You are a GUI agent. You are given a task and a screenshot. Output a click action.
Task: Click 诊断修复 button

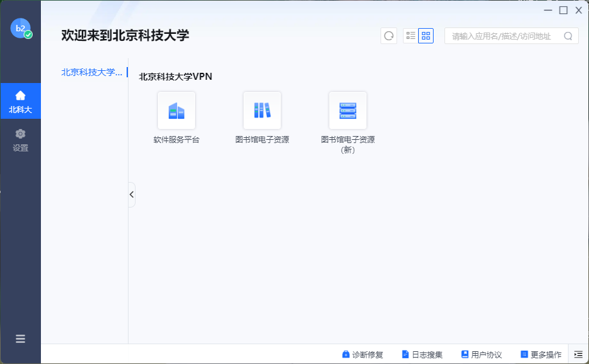[x=363, y=354]
